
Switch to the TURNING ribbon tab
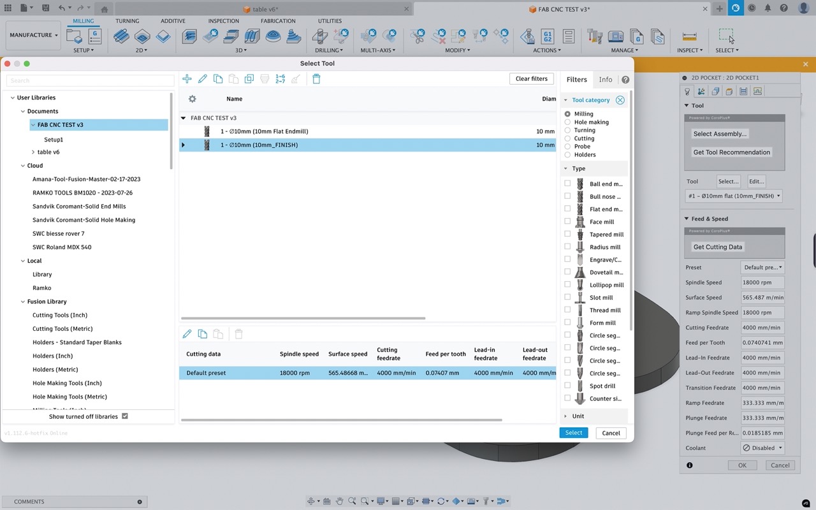[x=127, y=21]
